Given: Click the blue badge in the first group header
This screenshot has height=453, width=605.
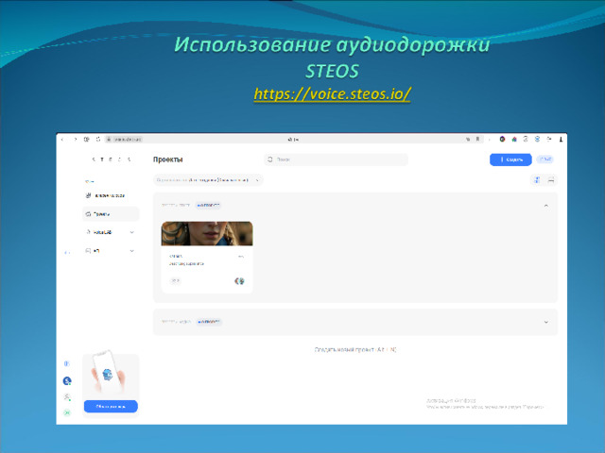Looking at the screenshot, I should click(x=208, y=206).
